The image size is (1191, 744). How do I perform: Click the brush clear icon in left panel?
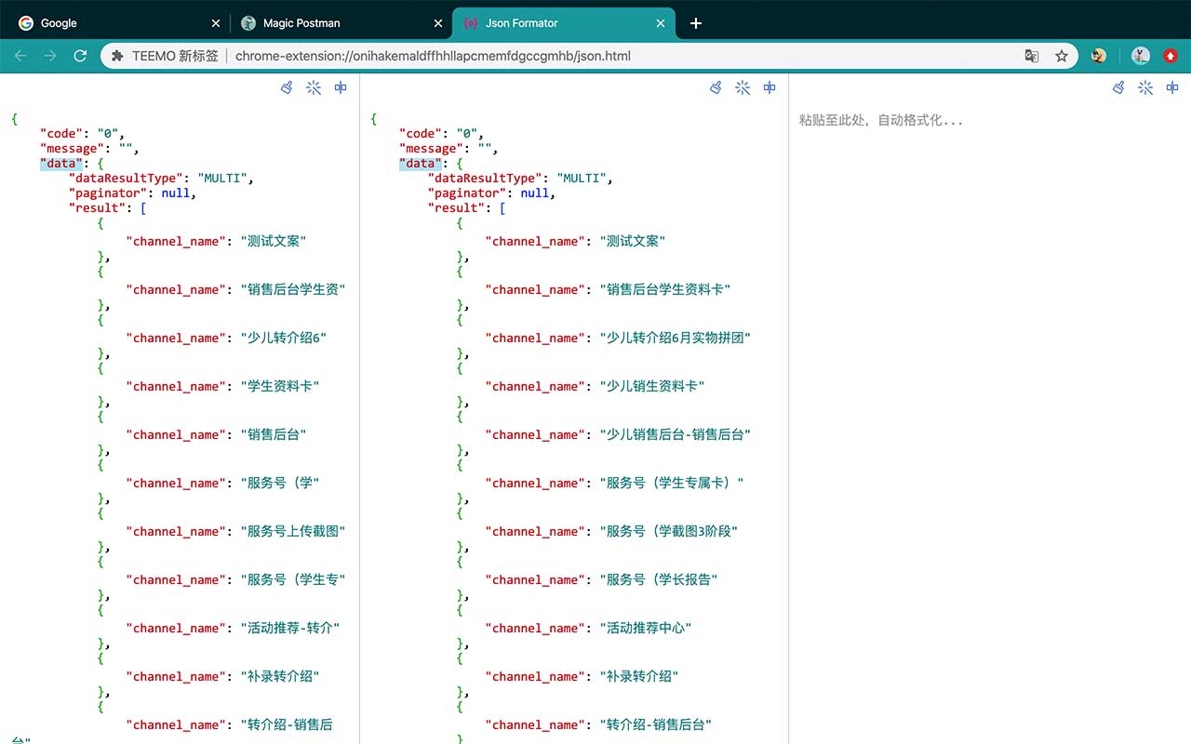287,87
